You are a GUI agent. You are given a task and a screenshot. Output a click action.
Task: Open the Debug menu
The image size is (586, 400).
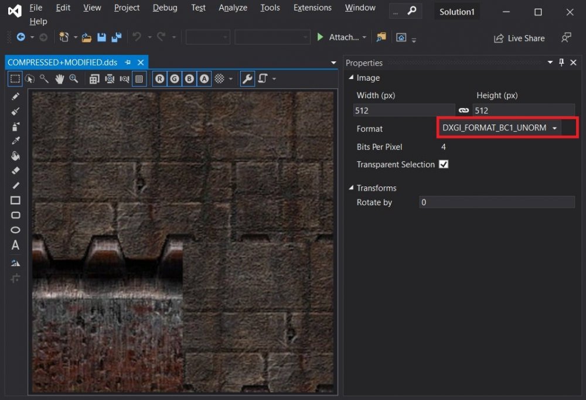click(x=165, y=8)
